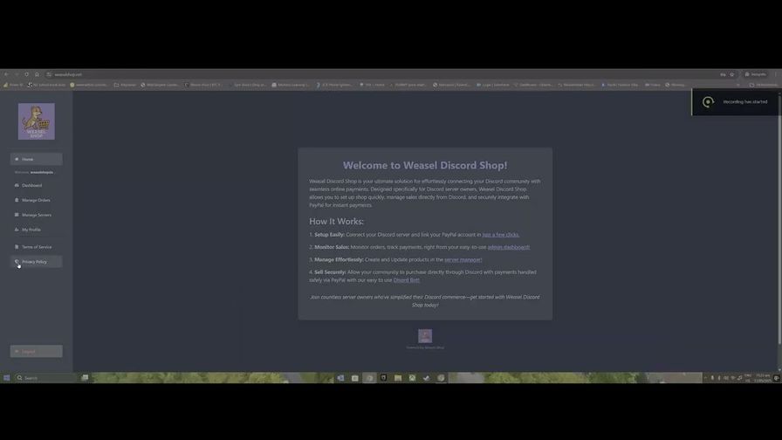The height and width of the screenshot is (440, 782).
Task: Click the Logout button
Action: point(37,351)
